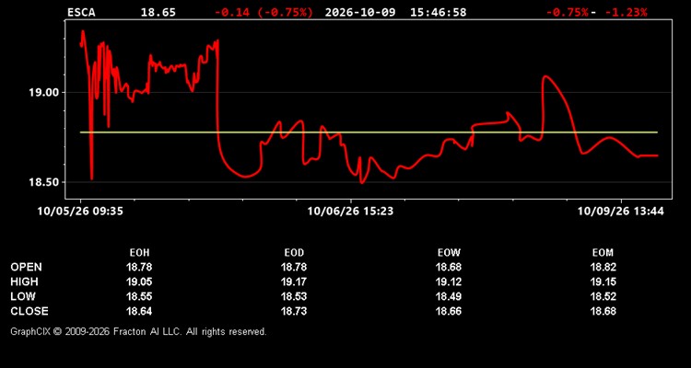Click the EOW low value 18.49
Screen dimensions: 691x368
449,296
